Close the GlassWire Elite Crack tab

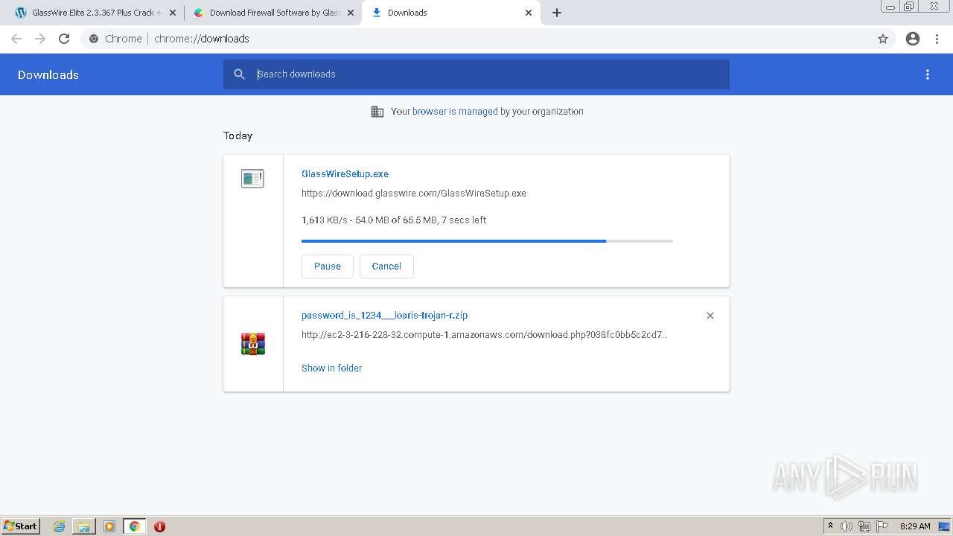coord(173,13)
